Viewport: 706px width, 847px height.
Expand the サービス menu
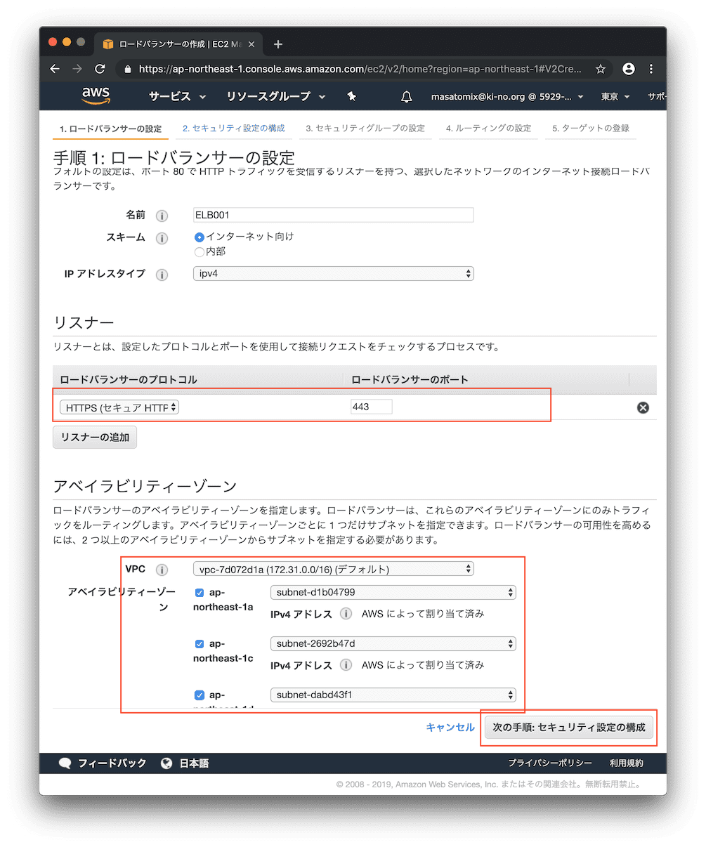pyautogui.click(x=177, y=96)
